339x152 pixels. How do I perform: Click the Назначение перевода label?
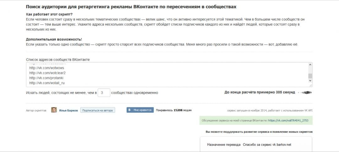point(223,145)
